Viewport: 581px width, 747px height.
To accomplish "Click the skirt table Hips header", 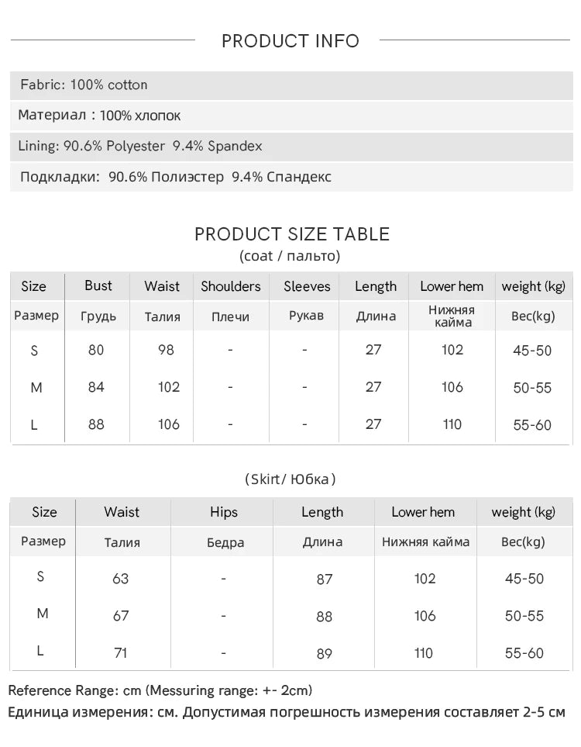I will point(224,512).
